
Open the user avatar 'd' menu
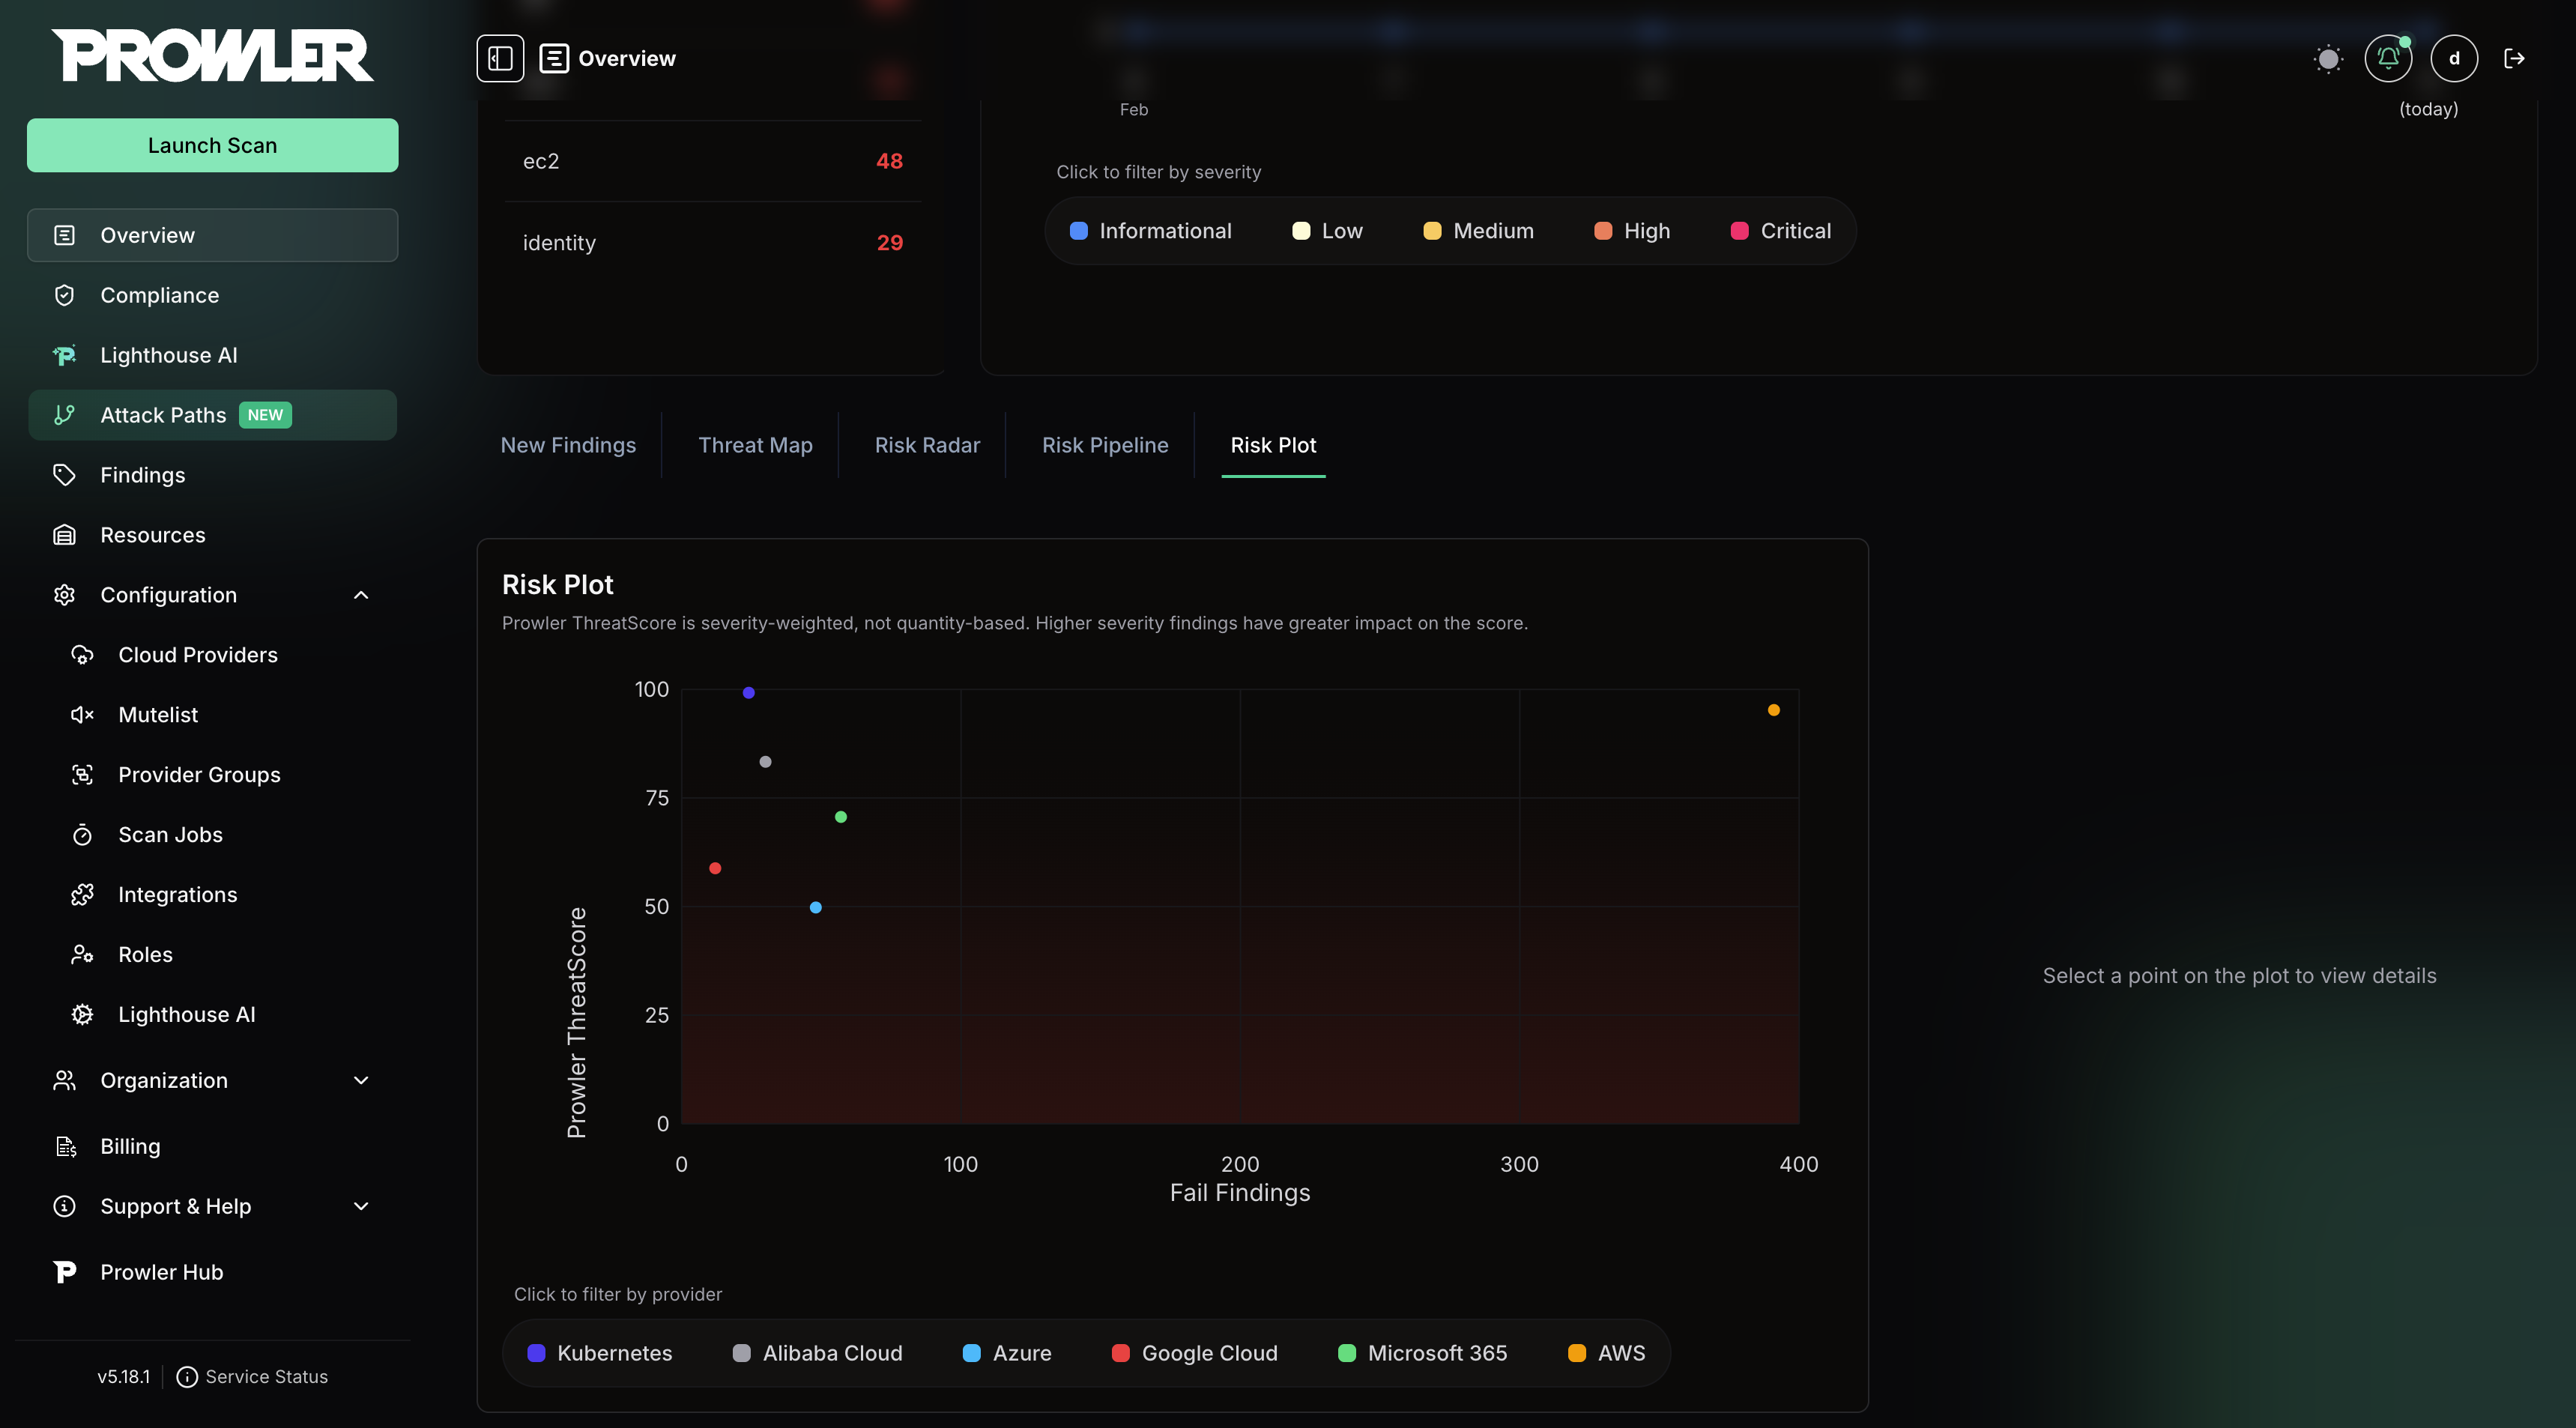click(x=2454, y=58)
